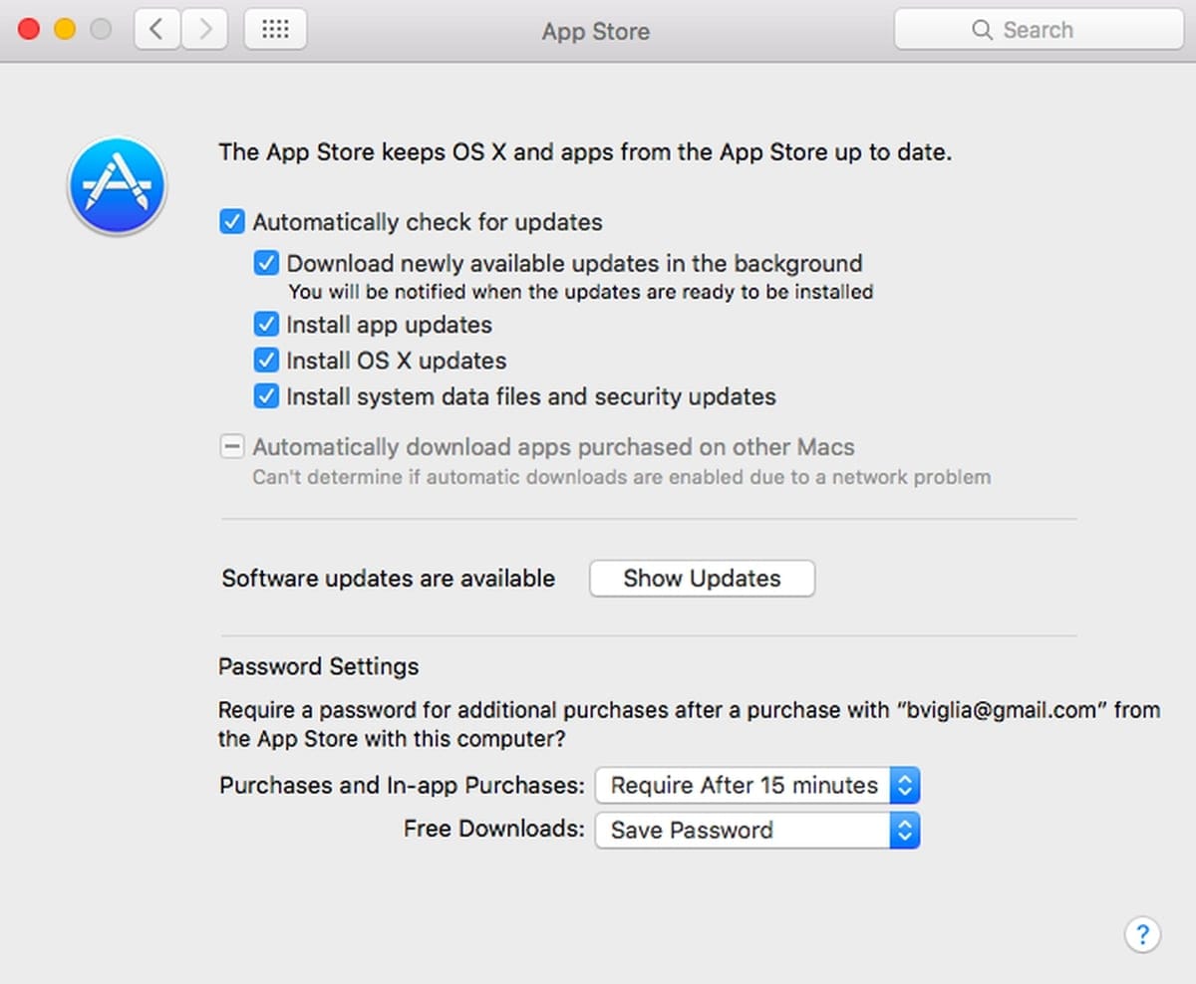The width and height of the screenshot is (1196, 984).
Task: Click 'You will be notified' note text
Action: click(580, 293)
